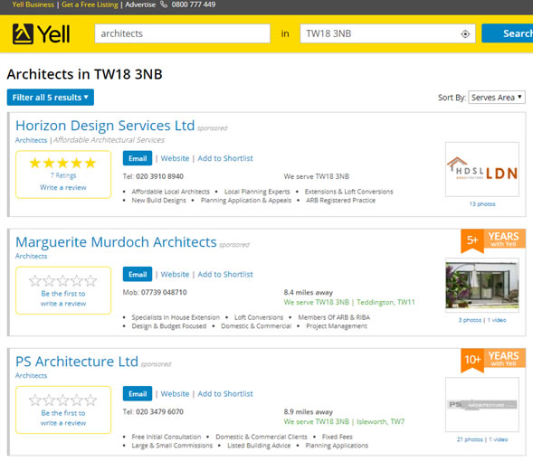Focus the architects search keyword field
The width and height of the screenshot is (533, 461).
pos(182,33)
